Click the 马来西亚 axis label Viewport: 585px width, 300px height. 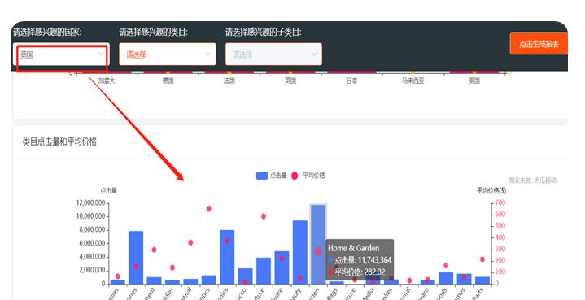coord(413,80)
